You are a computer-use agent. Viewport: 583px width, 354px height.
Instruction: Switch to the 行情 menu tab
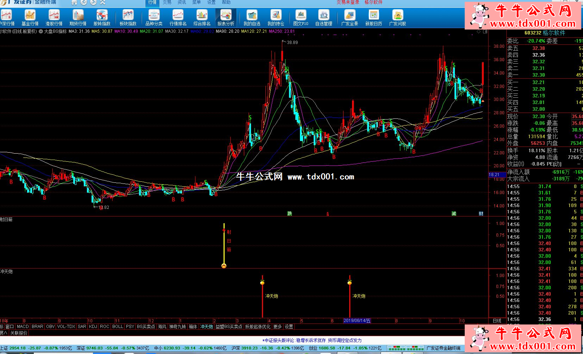152,2
